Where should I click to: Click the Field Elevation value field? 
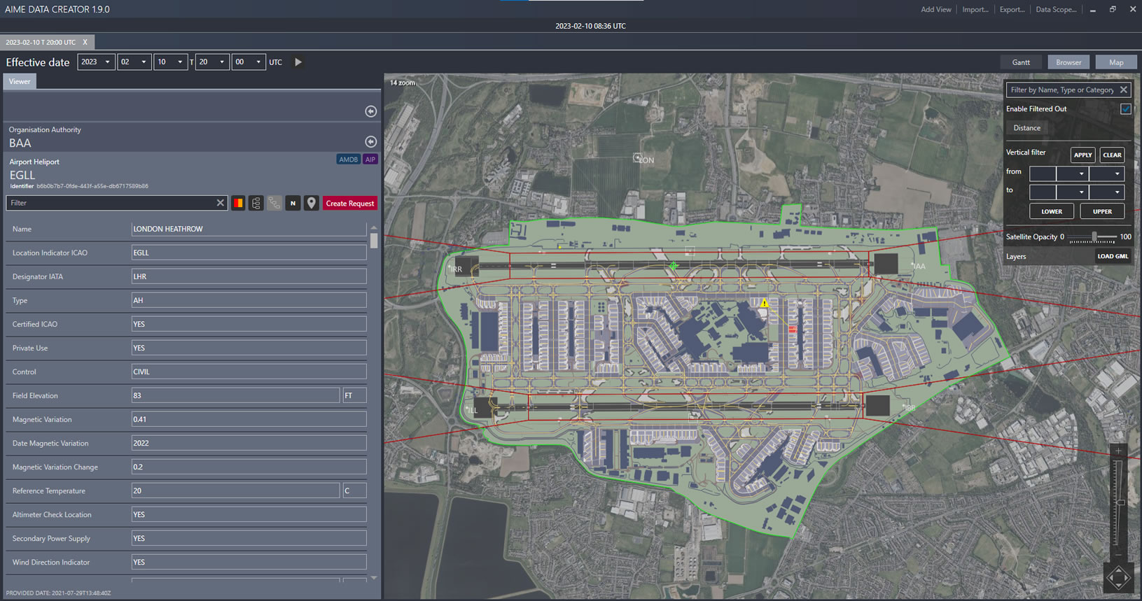(235, 396)
